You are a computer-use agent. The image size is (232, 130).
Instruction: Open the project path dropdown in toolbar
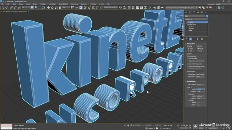[181, 8]
